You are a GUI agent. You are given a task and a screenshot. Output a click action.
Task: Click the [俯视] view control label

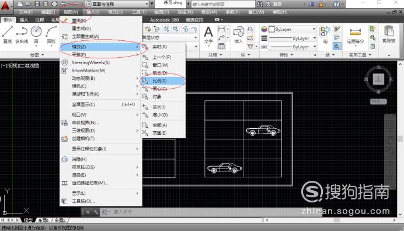13,66
